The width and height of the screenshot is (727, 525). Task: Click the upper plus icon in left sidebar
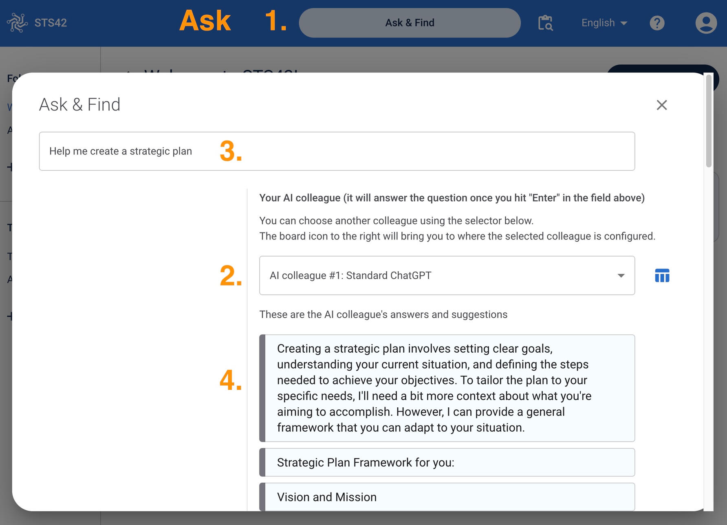click(x=9, y=167)
